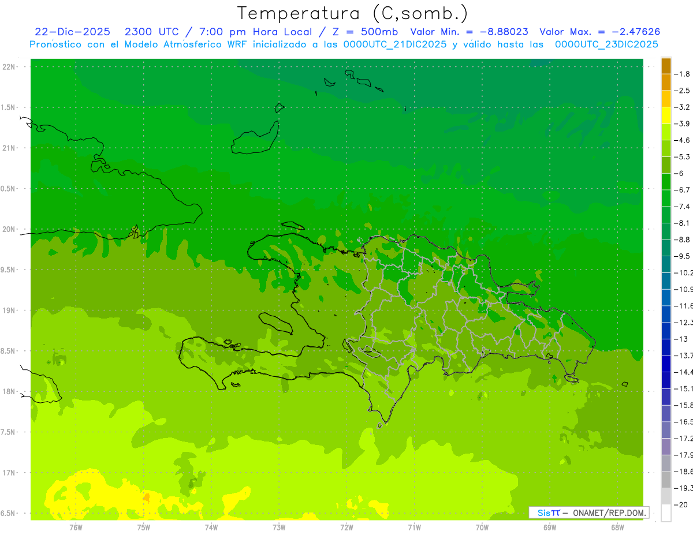Click the "-11.6" colorbar label
Image resolution: width=693 pixels, height=535 pixels.
pos(683,306)
